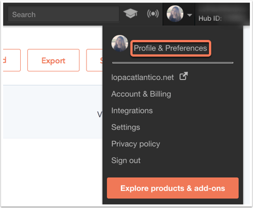View the Privacy policy
Viewport: 253px width, 208px height.
pos(136,144)
